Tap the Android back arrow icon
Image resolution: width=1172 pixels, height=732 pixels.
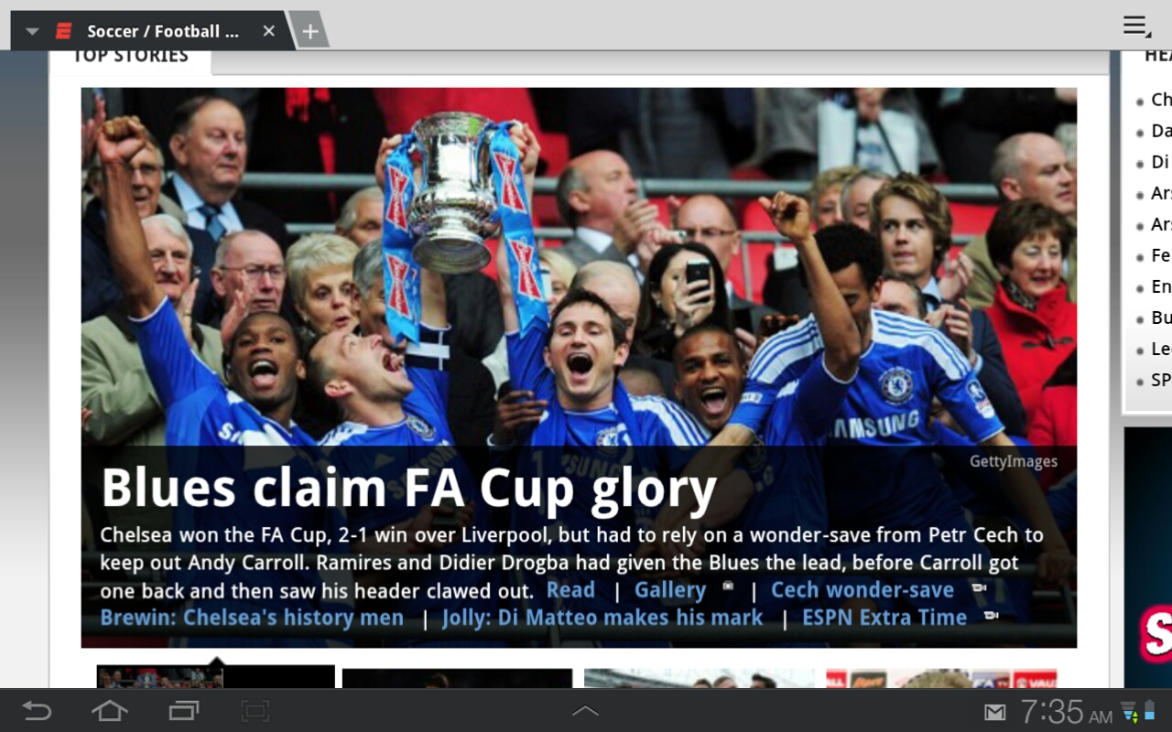[x=37, y=711]
